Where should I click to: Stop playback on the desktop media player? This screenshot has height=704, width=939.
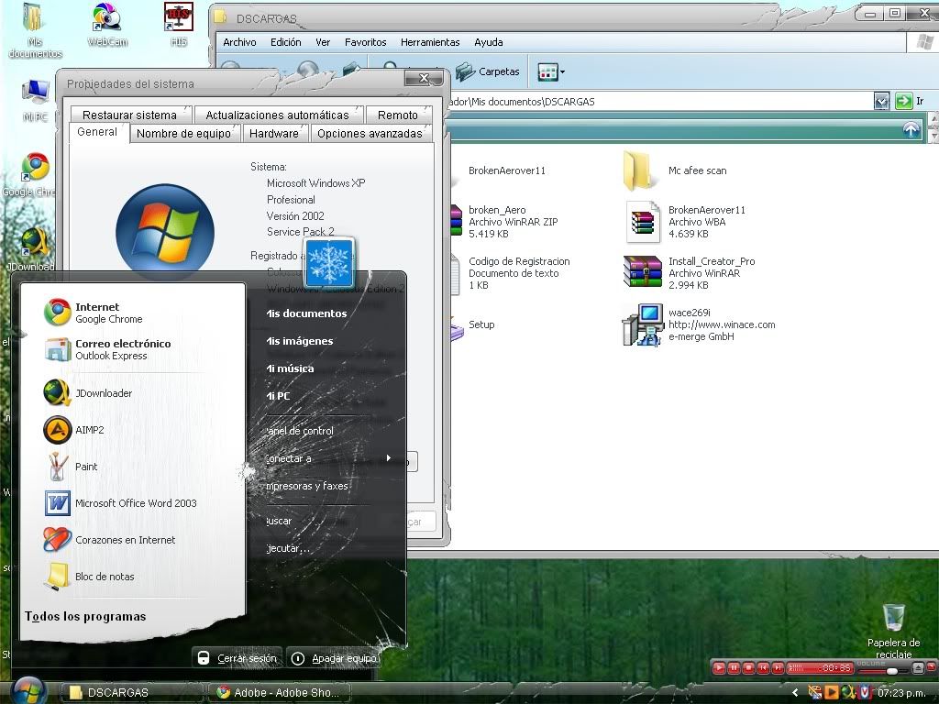pos(748,667)
